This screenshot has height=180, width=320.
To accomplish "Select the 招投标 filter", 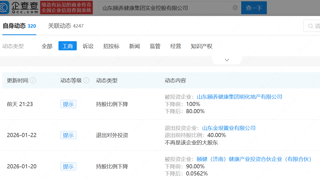I will pyautogui.click(x=111, y=46).
